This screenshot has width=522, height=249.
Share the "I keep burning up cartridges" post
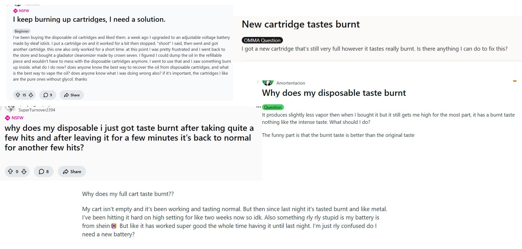pyautogui.click(x=72, y=95)
